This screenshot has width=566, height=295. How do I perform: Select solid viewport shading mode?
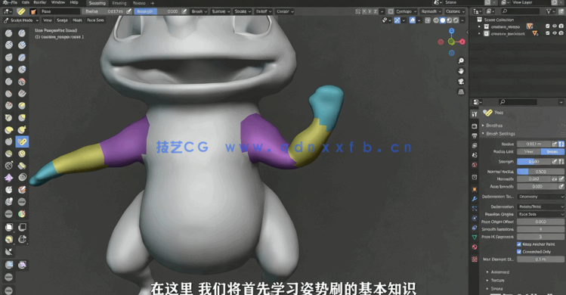tap(443, 20)
